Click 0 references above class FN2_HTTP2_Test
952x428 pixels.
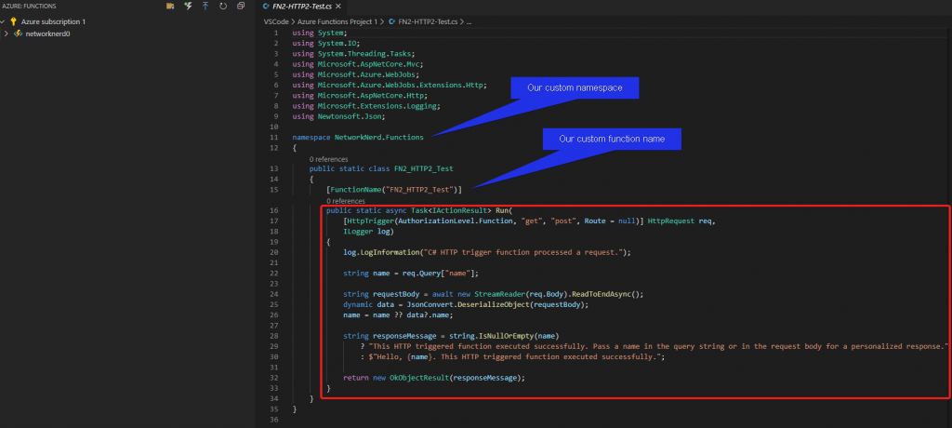[328, 159]
